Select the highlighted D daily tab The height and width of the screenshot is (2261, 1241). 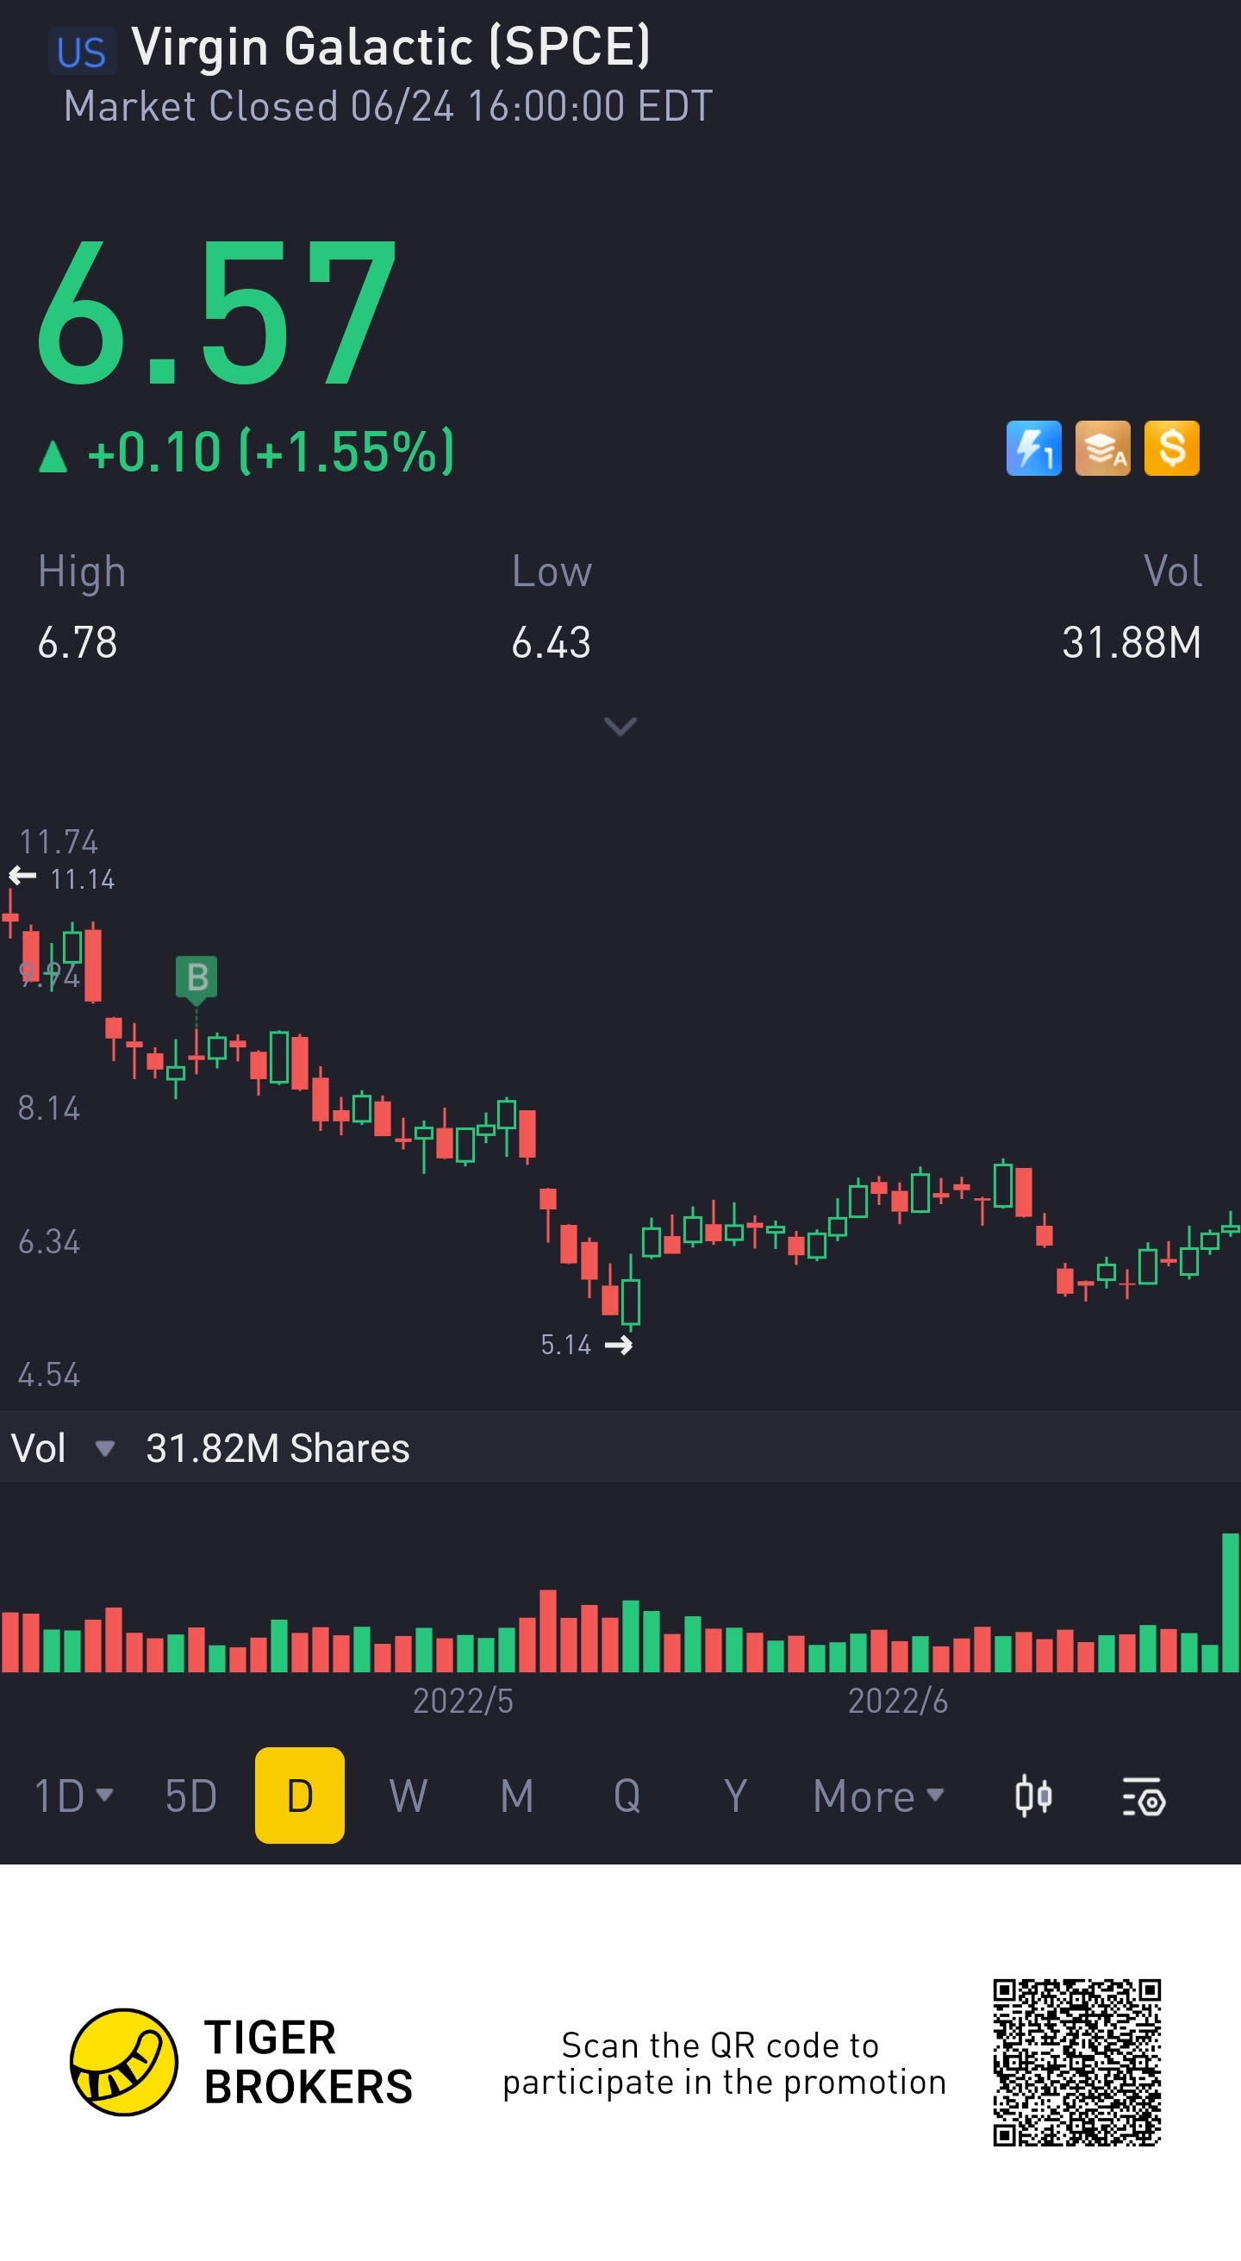[299, 1795]
